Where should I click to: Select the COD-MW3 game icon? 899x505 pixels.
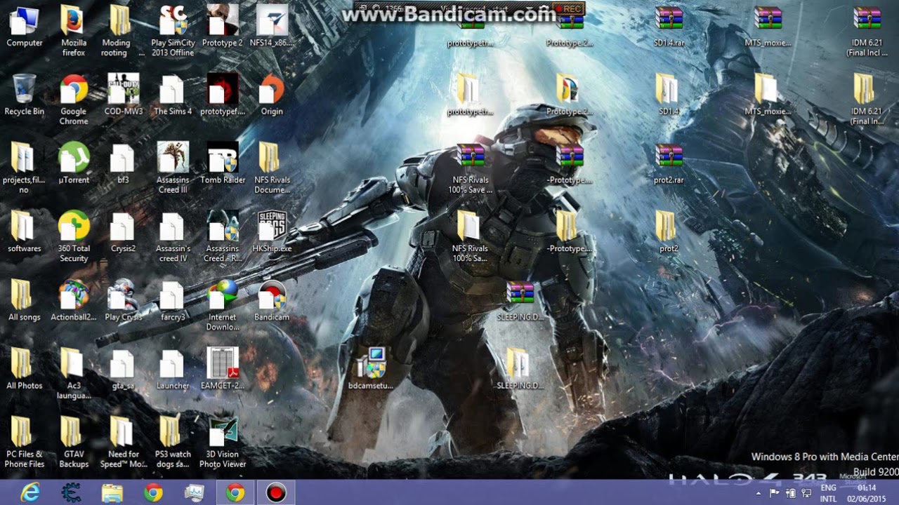124,95
